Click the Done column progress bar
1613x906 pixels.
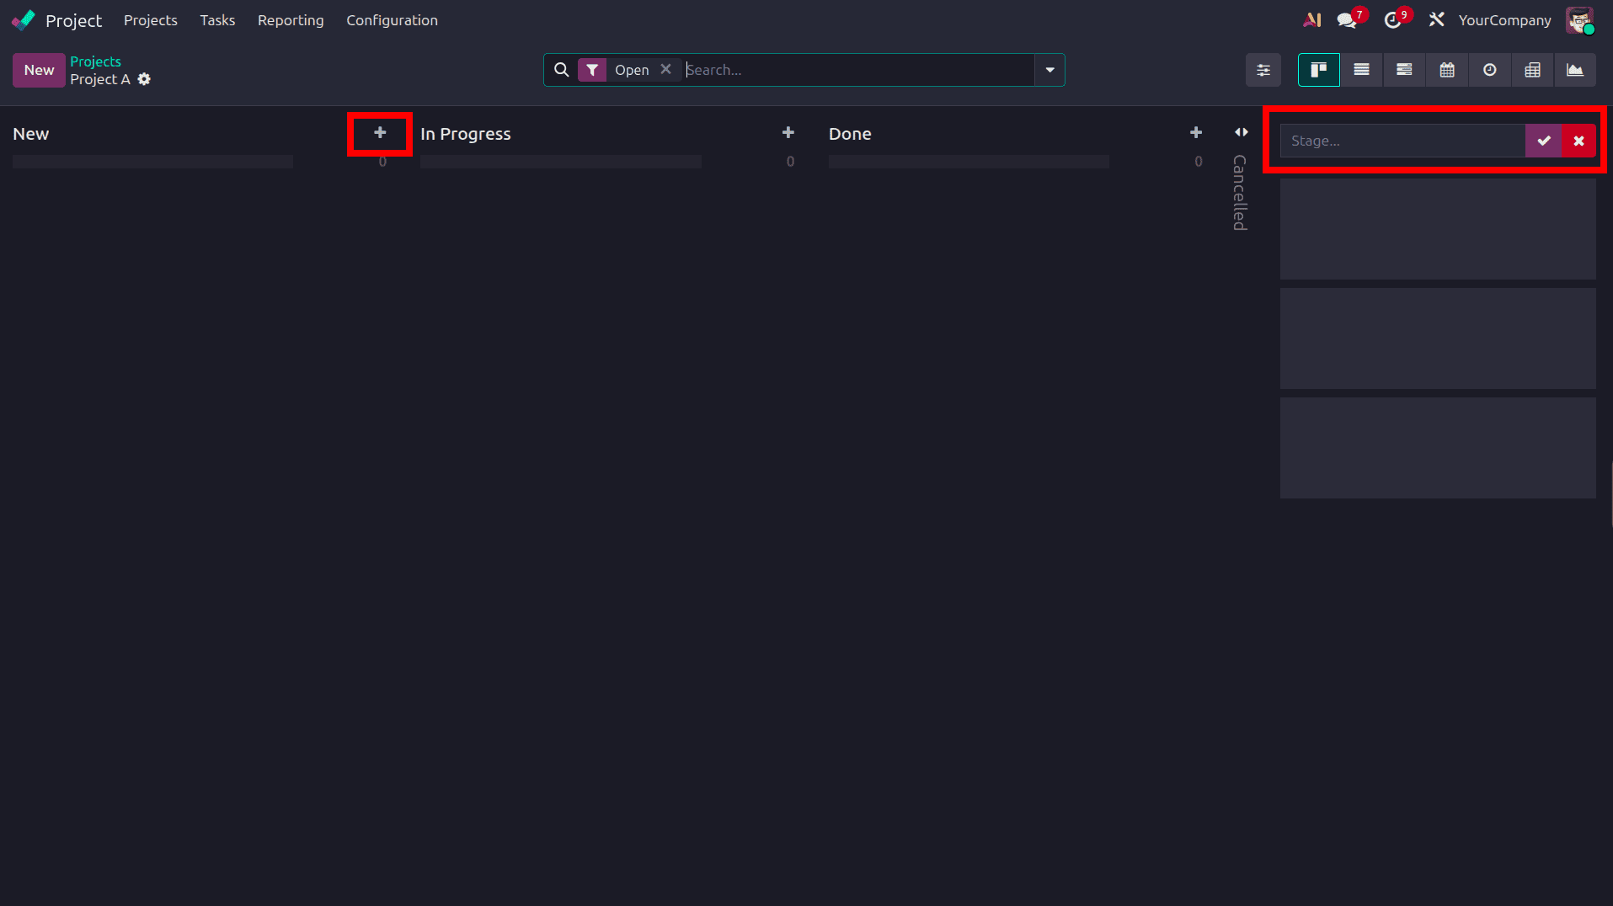(x=969, y=162)
